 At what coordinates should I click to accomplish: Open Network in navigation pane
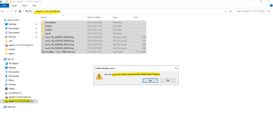[11, 107]
